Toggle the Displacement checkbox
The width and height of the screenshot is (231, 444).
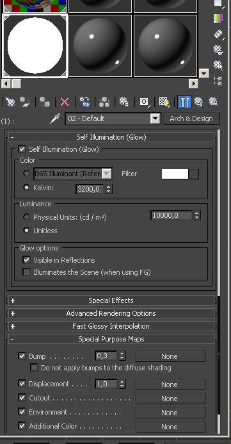[x=22, y=383]
